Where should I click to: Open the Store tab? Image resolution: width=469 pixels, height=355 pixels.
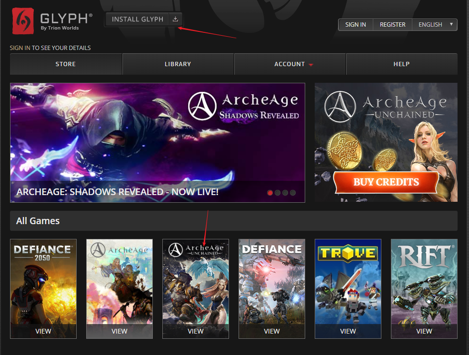[x=66, y=64]
